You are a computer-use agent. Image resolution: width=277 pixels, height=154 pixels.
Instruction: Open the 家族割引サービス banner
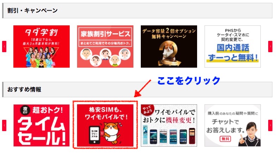click(105, 46)
